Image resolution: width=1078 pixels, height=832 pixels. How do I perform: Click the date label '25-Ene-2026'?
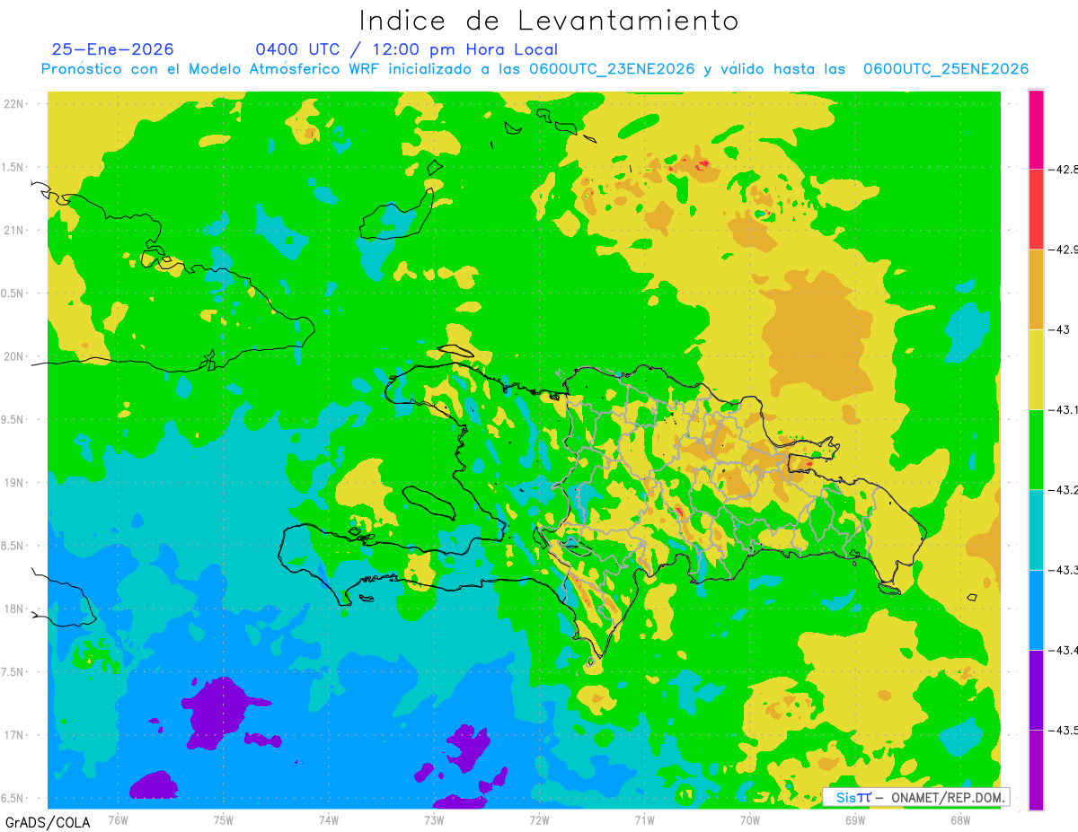[112, 49]
